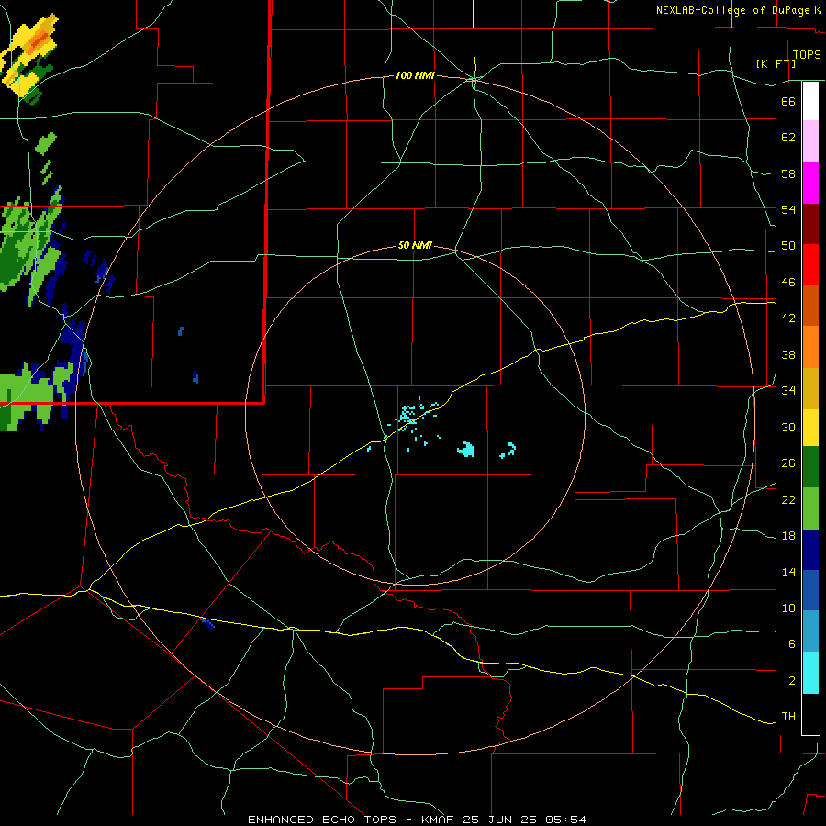Click the "6" legend value
The image size is (826, 826).
coord(791,644)
